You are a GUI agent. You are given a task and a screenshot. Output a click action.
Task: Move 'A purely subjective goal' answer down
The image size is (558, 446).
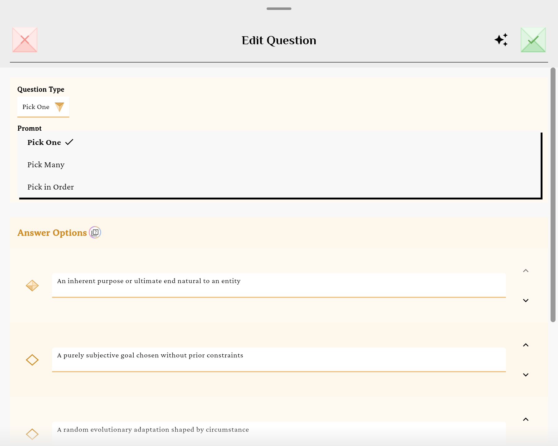pyautogui.click(x=526, y=375)
